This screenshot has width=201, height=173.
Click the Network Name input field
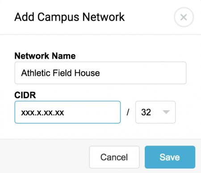coord(100,73)
